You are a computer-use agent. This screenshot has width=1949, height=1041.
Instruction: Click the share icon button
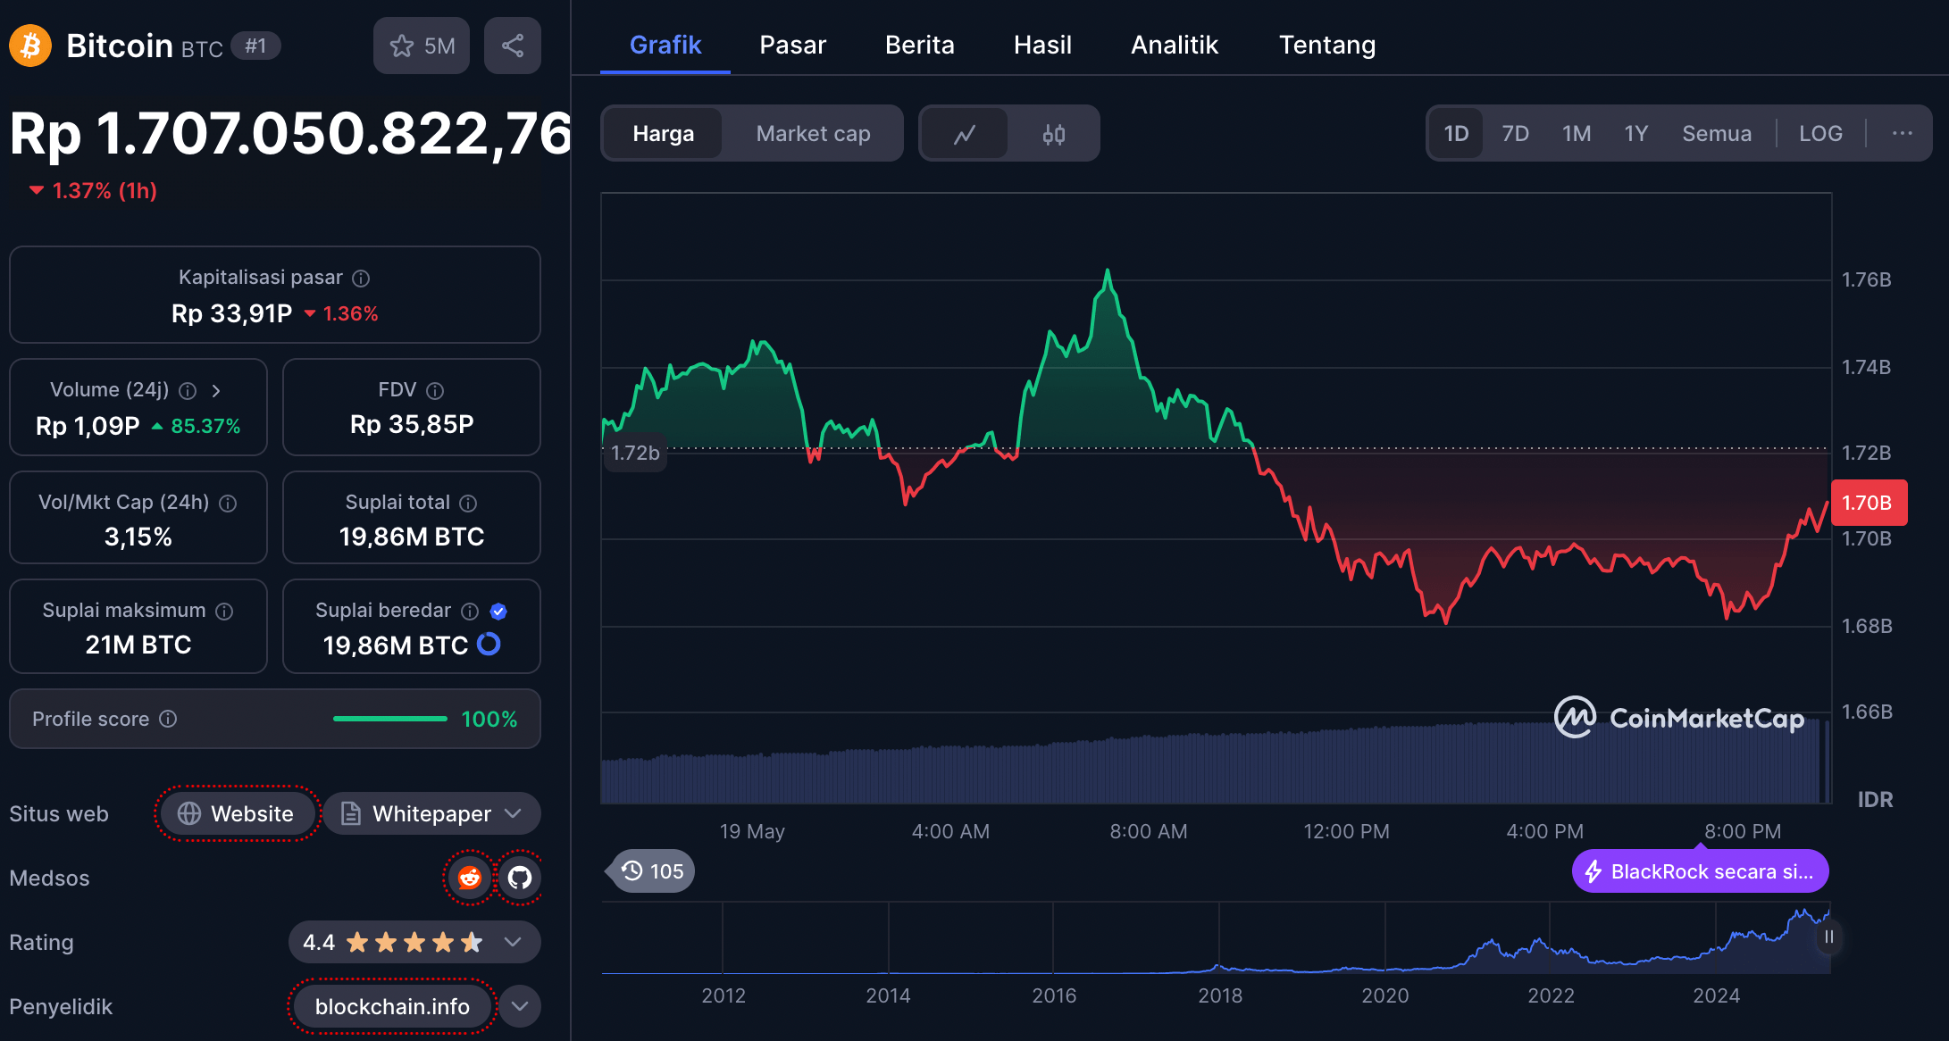512,46
